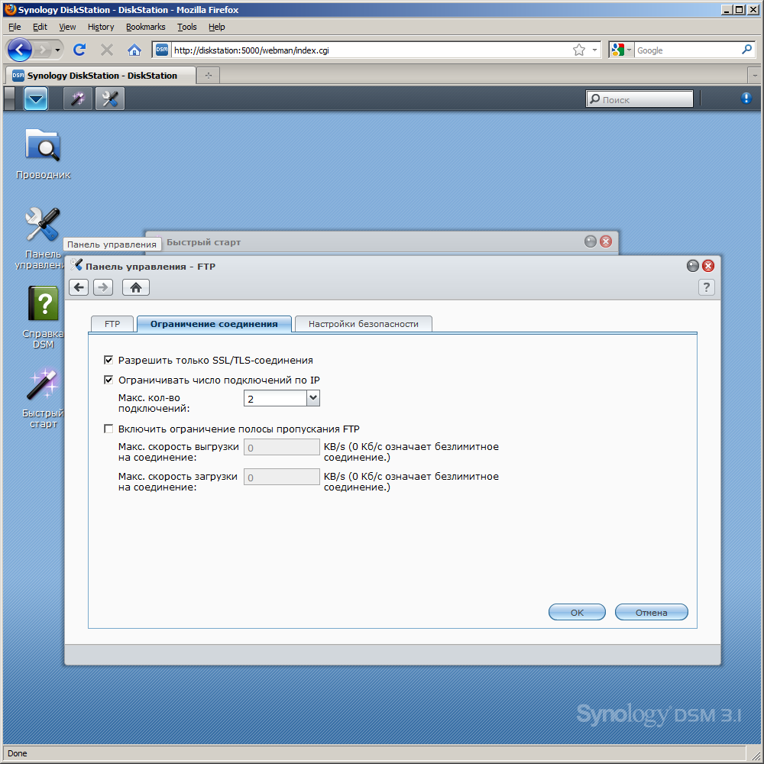This screenshot has width=764, height=764.
Task: Click Макс. скорость загрузки input field
Action: (x=282, y=477)
